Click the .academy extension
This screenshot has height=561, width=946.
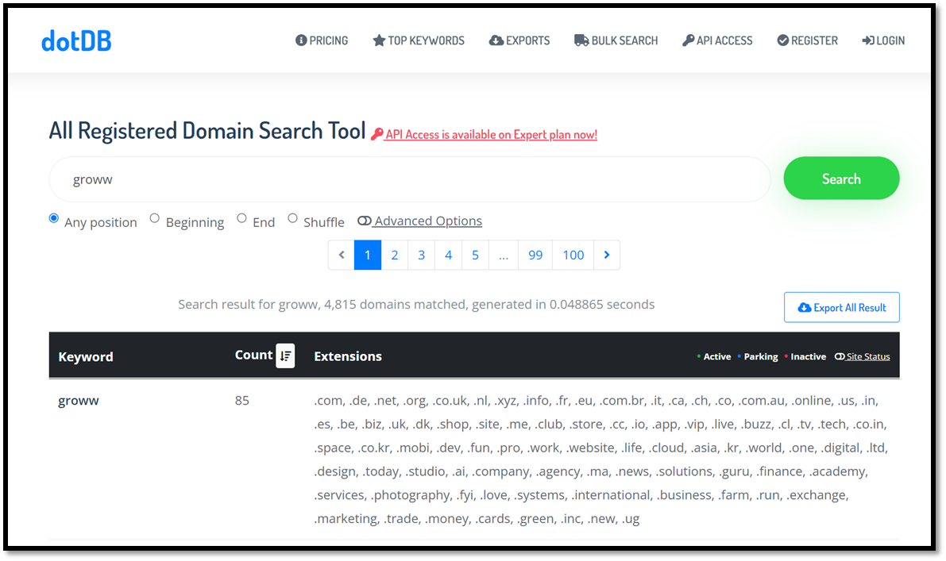click(x=837, y=472)
